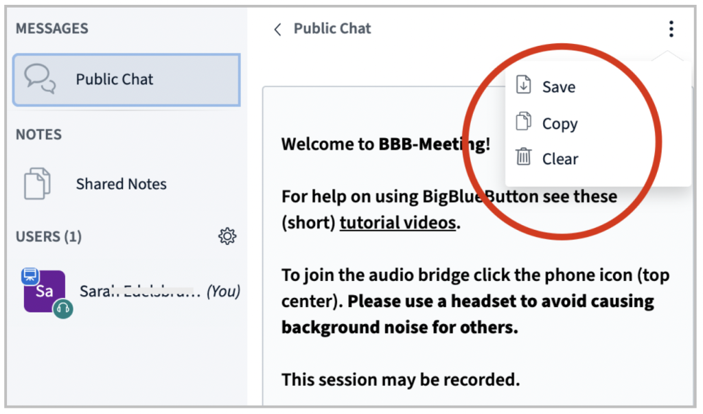Click the Public Chat header title
The image size is (703, 414).
pyautogui.click(x=332, y=29)
